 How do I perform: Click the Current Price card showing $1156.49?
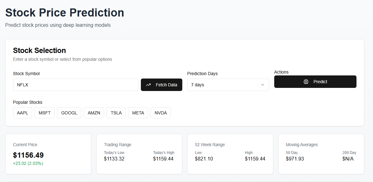click(48, 154)
